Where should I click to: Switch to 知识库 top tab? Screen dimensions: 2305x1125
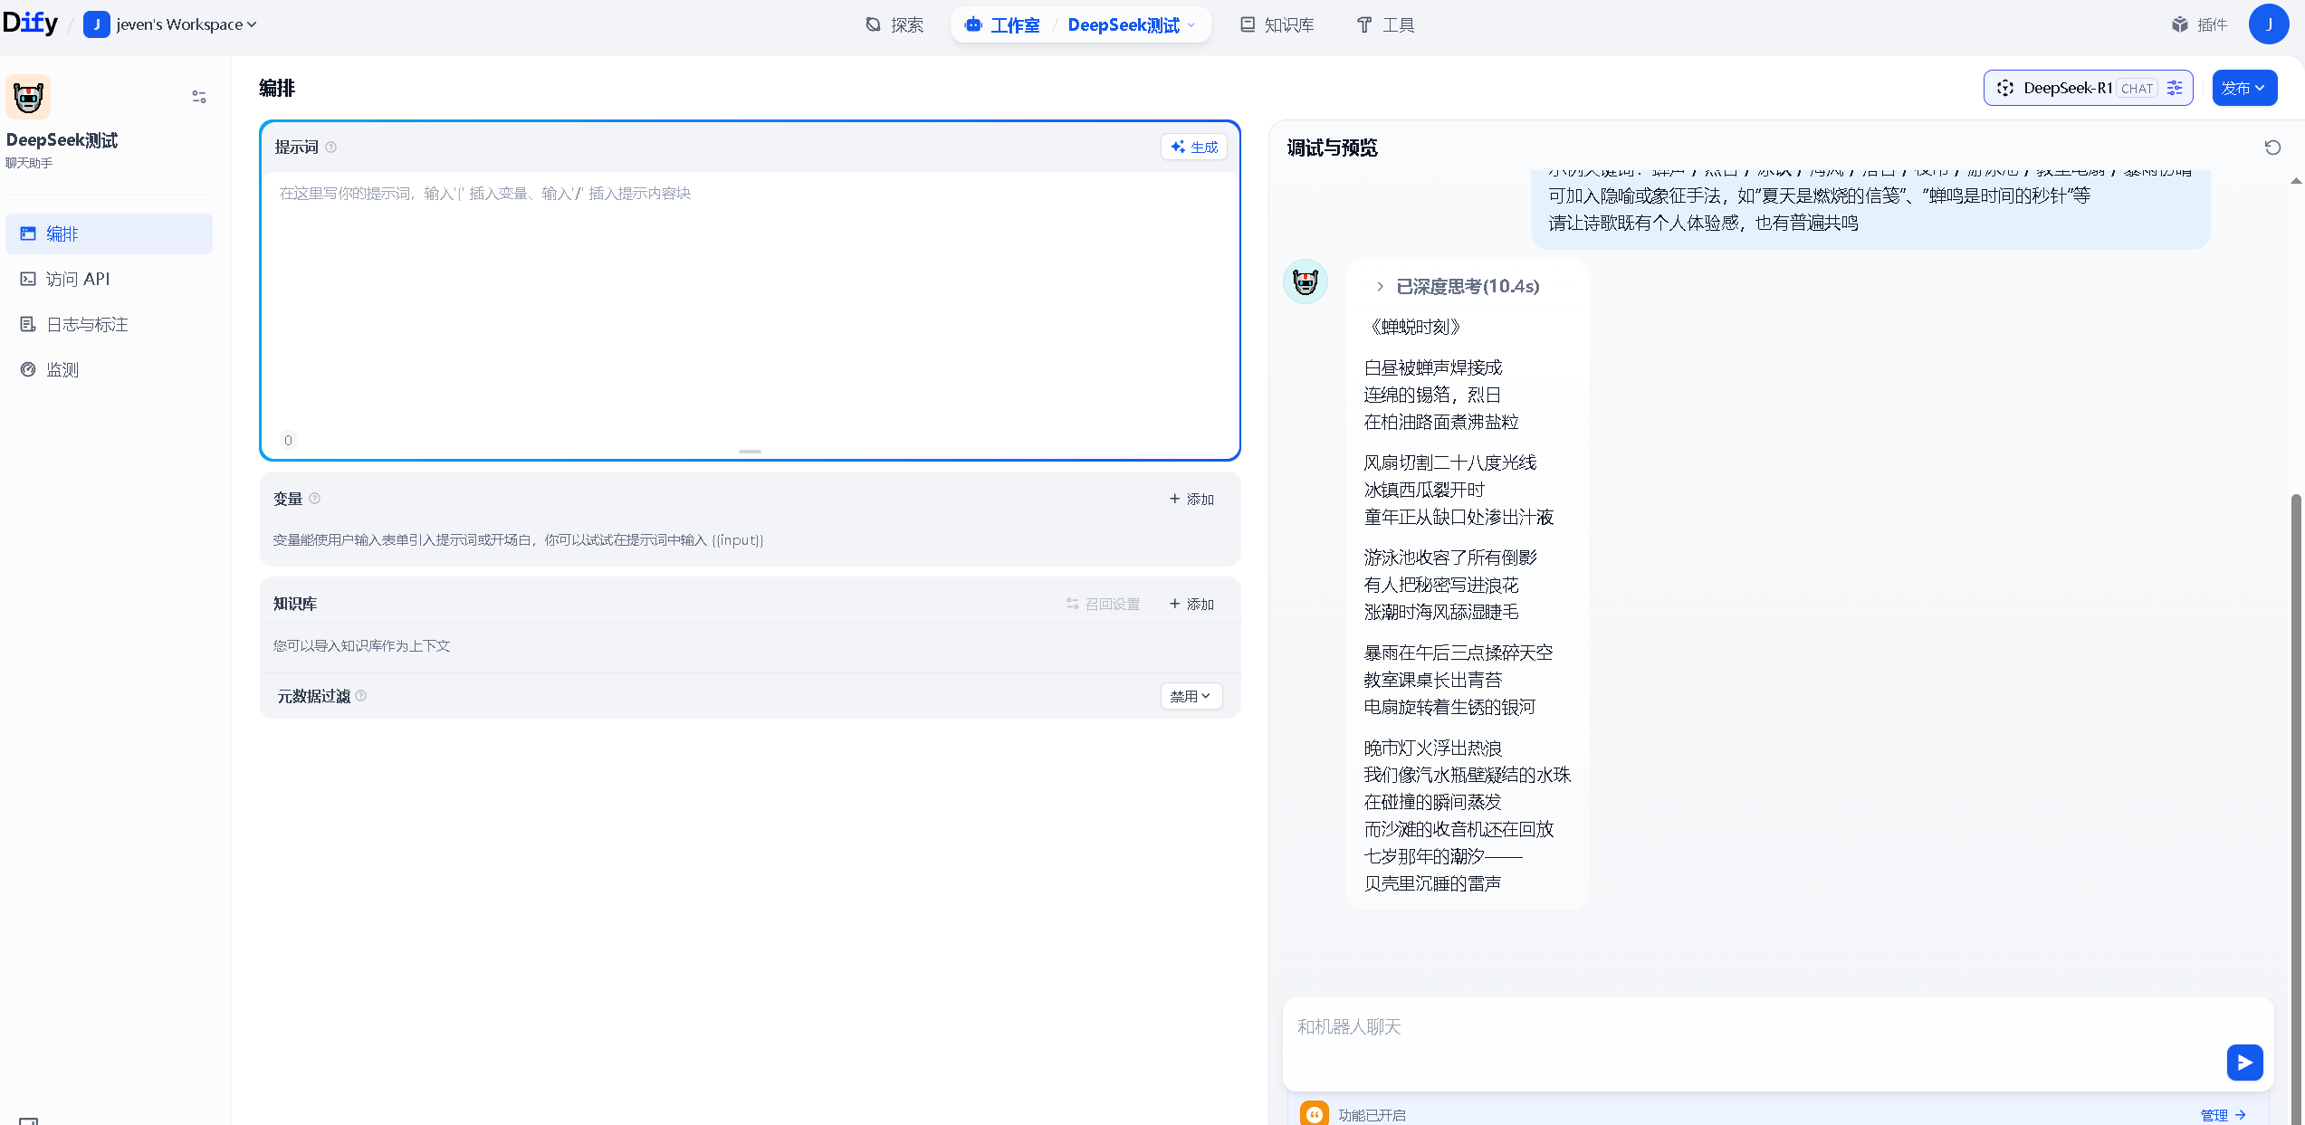point(1277,24)
